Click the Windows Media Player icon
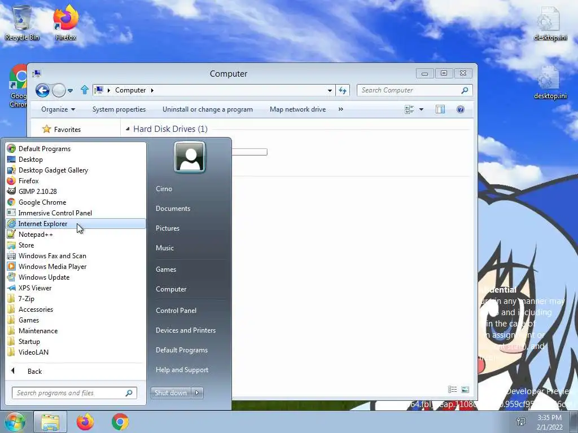 [x=11, y=266]
